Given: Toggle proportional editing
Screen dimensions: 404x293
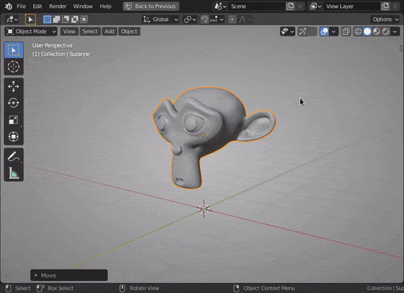Looking at the screenshot, I should coord(232,20).
